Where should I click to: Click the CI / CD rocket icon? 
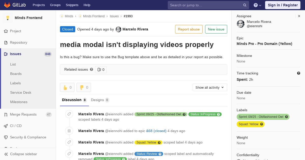tap(6, 126)
